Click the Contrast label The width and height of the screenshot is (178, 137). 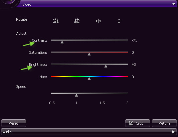click(x=39, y=40)
